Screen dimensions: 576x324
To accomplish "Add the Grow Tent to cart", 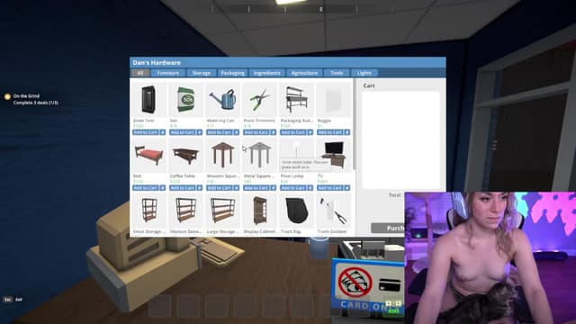I will click(146, 132).
